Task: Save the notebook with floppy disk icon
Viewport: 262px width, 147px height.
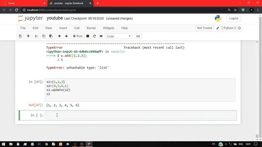Action: [20, 36]
